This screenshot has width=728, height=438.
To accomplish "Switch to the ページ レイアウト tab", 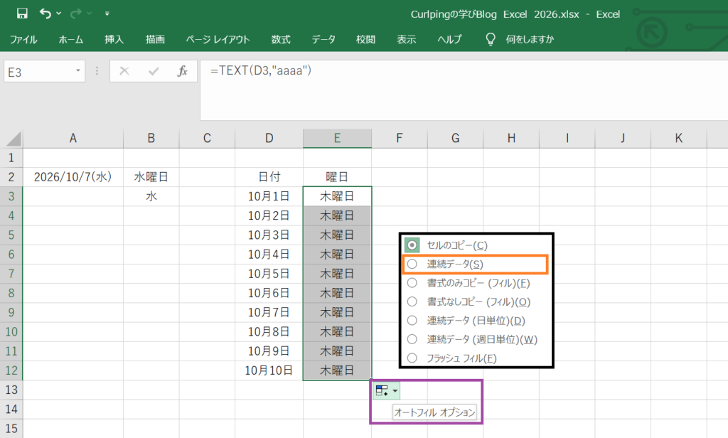I will click(218, 40).
